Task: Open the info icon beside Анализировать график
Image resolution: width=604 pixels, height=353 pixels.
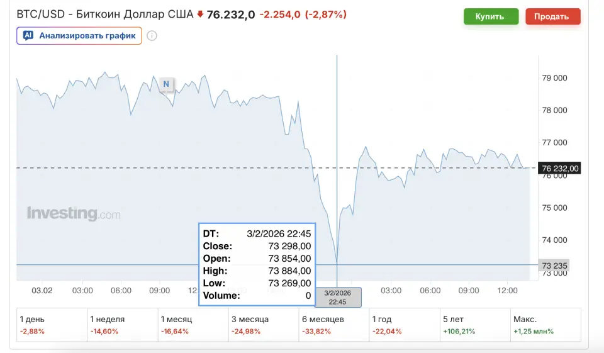Action: [152, 36]
